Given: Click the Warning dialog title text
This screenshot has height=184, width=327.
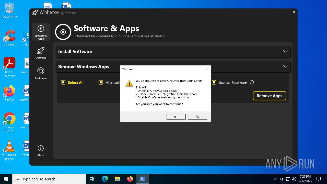Looking at the screenshot, I should click(x=128, y=69).
